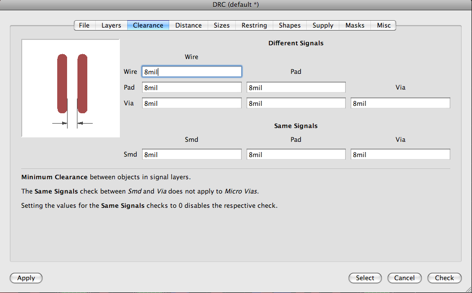Cancel the DRC dialog
This screenshot has height=293, width=472.
coord(404,278)
